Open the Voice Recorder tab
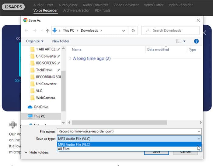Image resolution: width=213 pixels, height=166 pixels. (x=46, y=10)
